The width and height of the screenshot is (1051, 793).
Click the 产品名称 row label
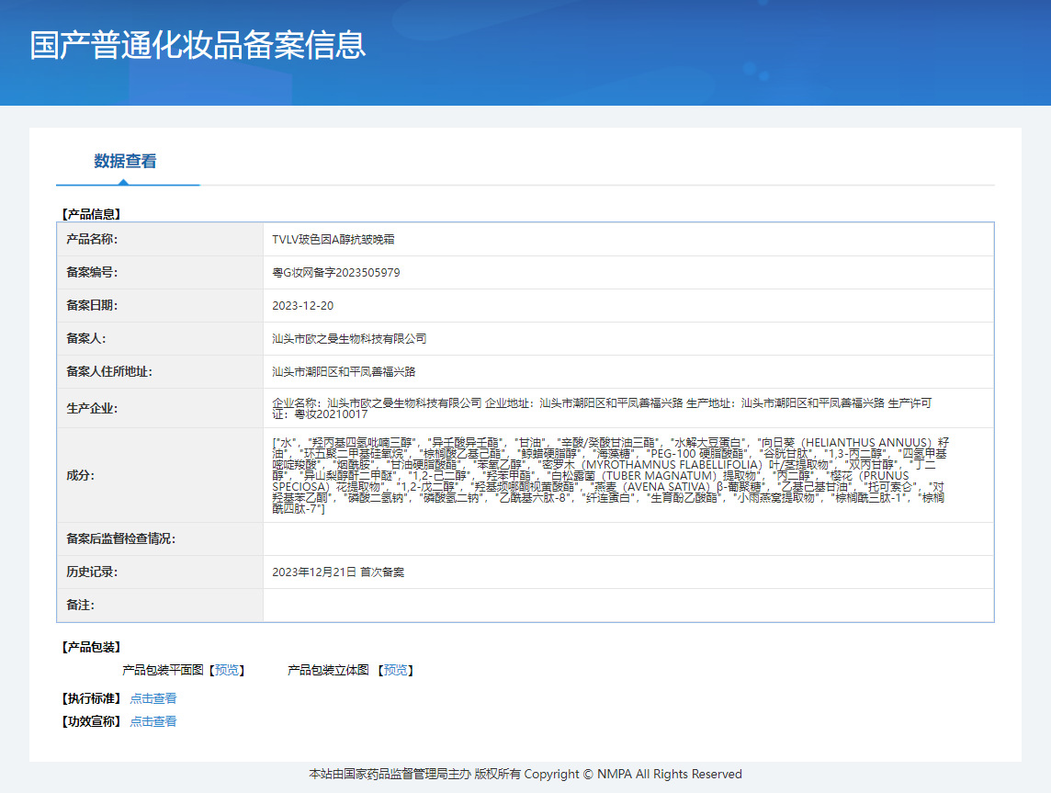[x=92, y=240]
